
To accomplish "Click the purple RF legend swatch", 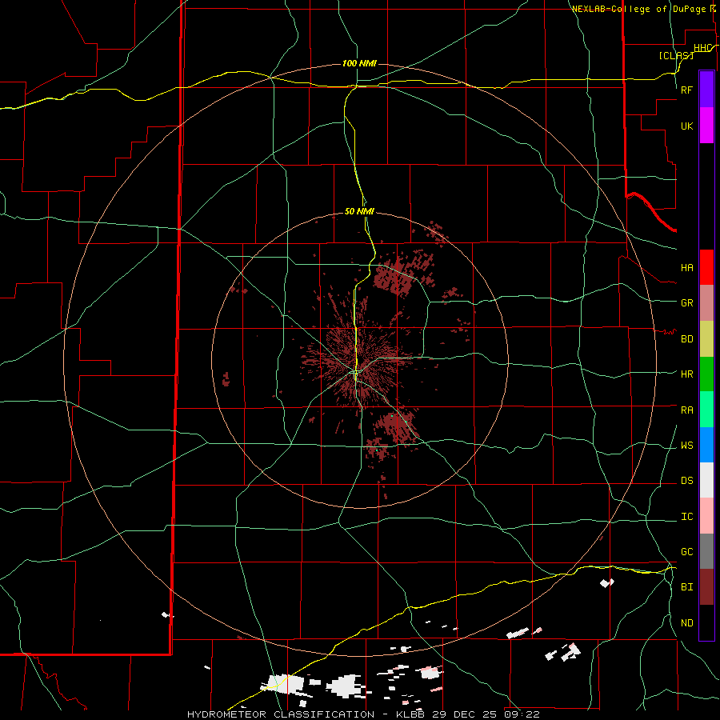I will pos(706,90).
